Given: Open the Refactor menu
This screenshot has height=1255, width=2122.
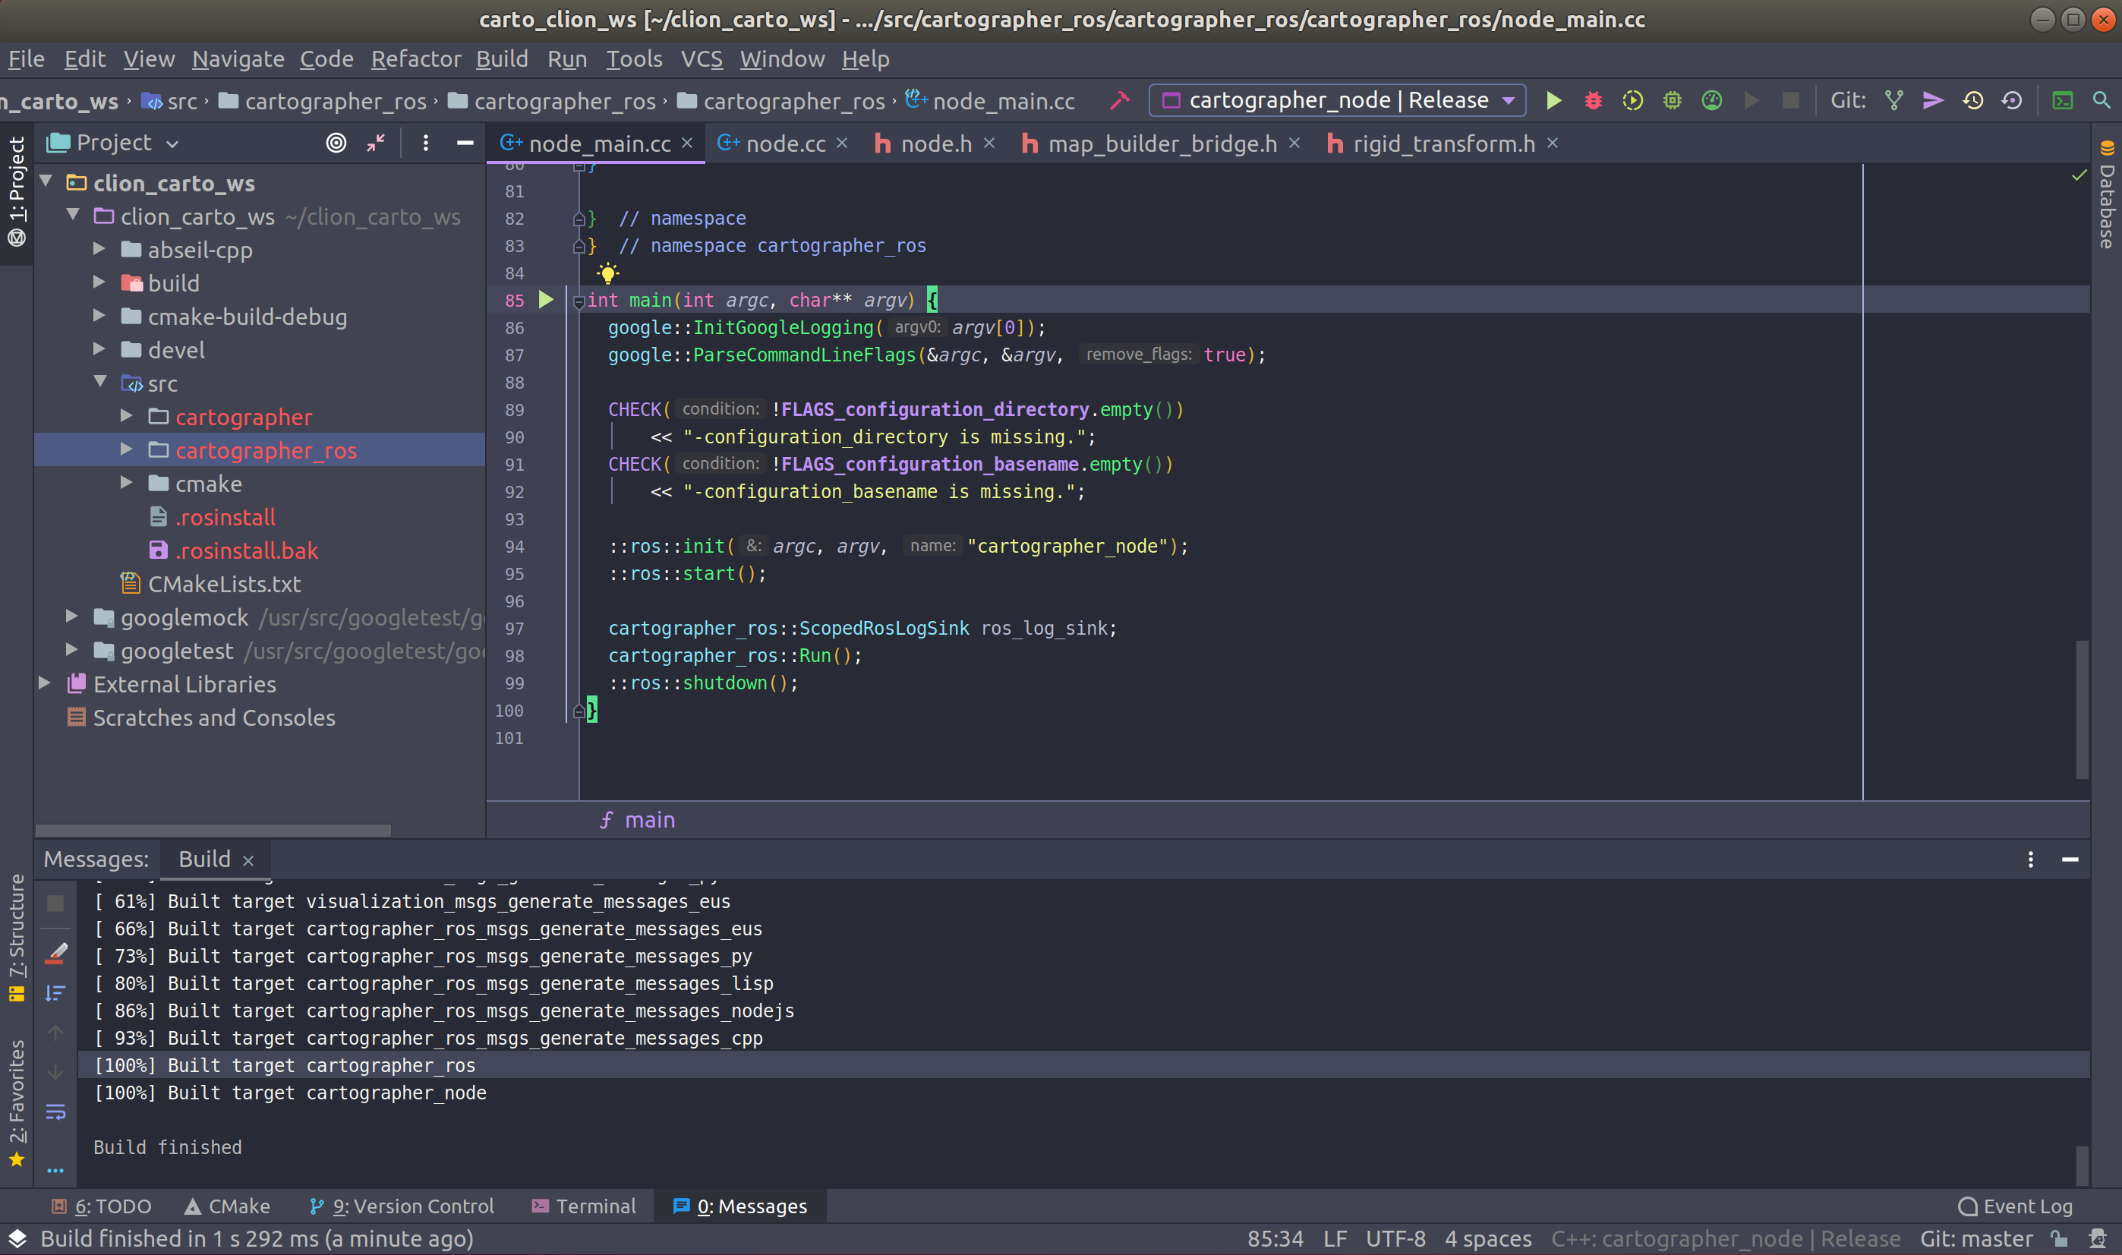Looking at the screenshot, I should pyautogui.click(x=415, y=59).
